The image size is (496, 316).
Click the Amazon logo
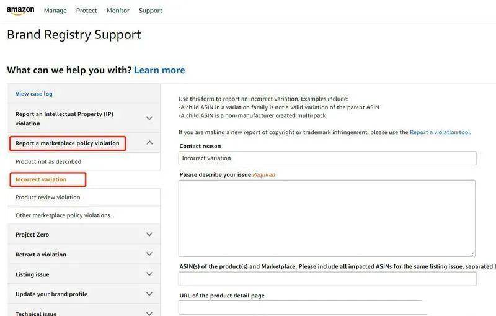20,11
